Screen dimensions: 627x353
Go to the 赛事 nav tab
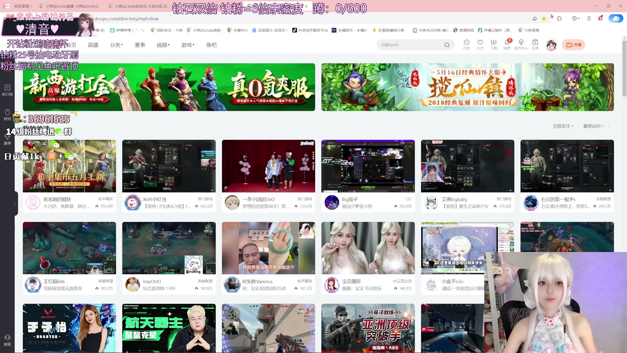140,45
